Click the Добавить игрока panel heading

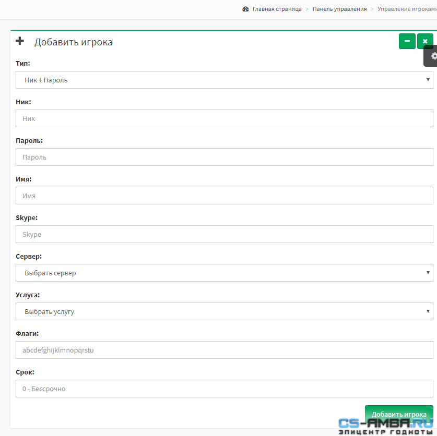click(74, 42)
